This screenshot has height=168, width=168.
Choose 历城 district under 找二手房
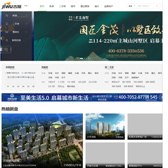113,73
